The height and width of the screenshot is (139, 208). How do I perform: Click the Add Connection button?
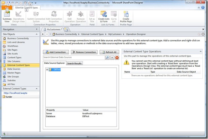(x=56, y=52)
